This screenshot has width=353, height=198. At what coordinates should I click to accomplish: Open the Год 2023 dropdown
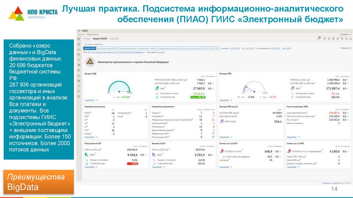[x=289, y=48]
